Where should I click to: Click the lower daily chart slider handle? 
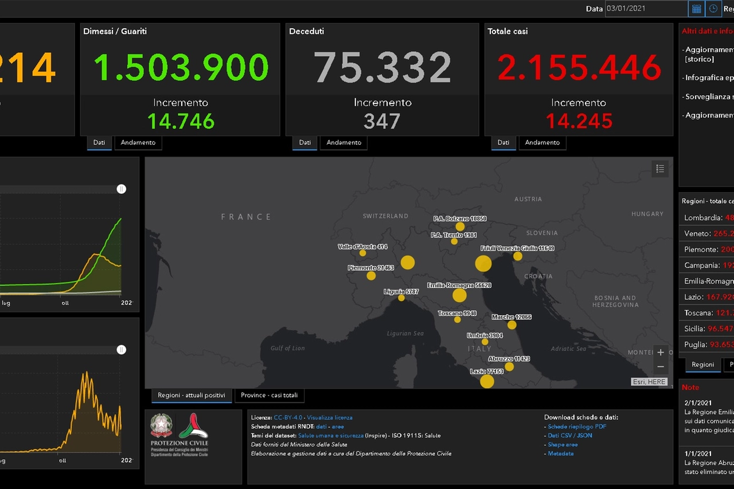(x=121, y=350)
